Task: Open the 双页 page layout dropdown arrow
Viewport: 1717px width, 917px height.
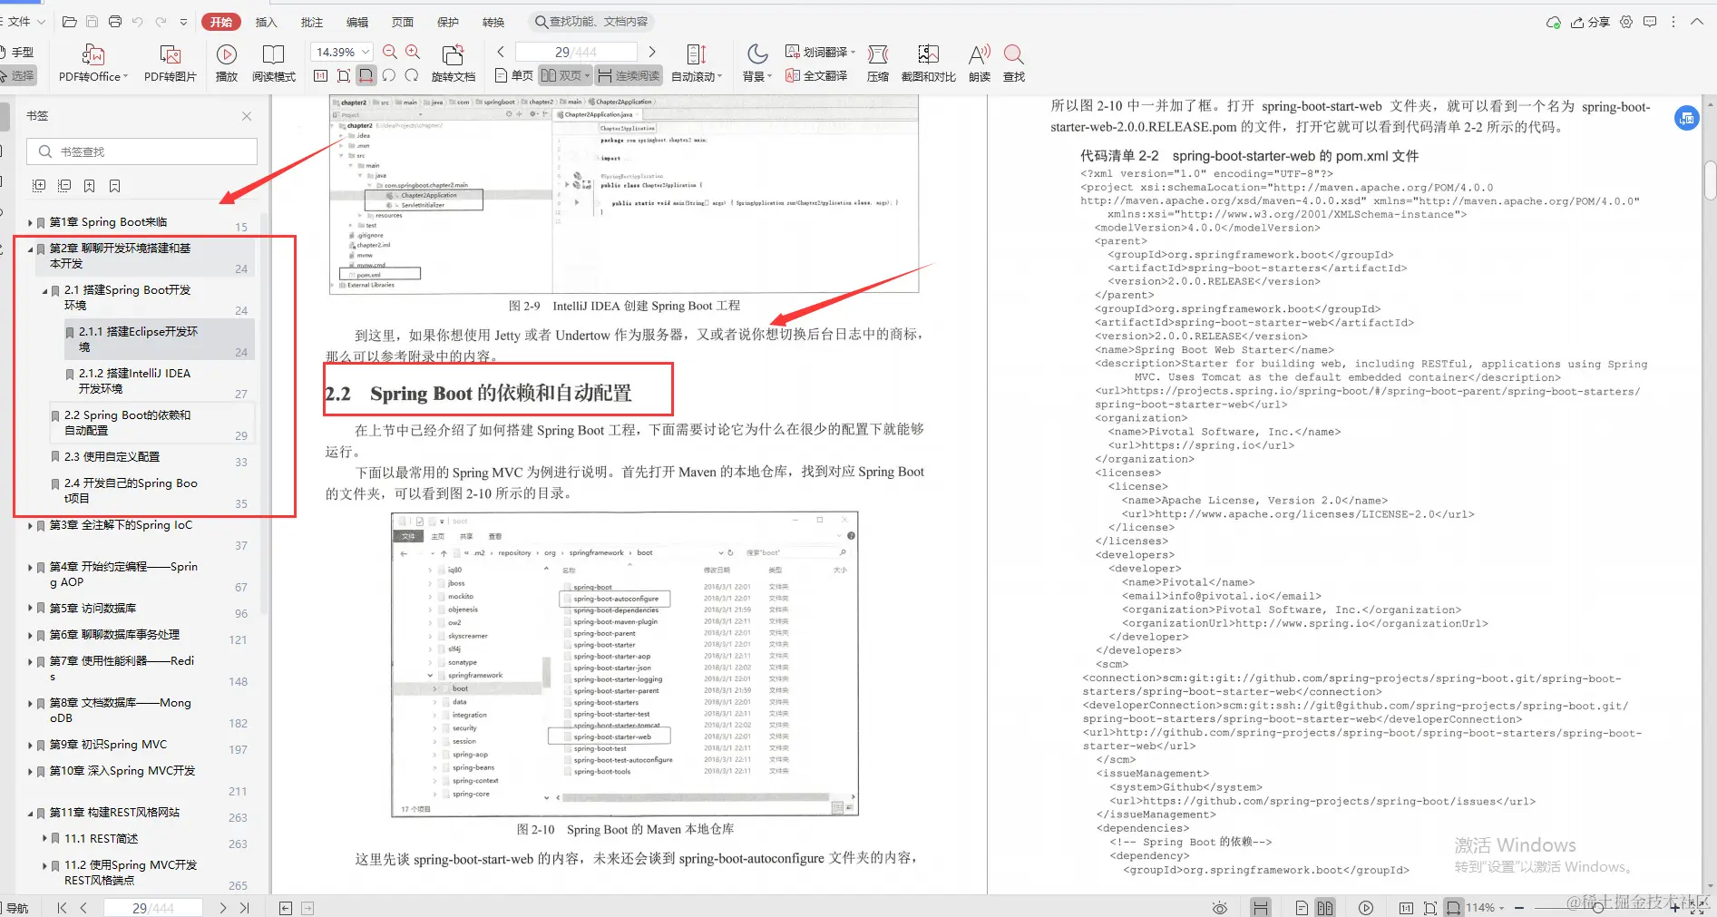Action: tap(586, 75)
